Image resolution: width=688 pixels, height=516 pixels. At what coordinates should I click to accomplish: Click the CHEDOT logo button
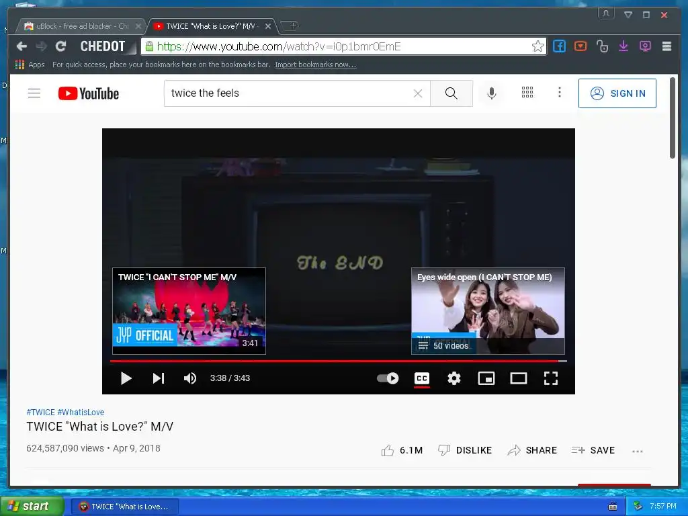103,46
